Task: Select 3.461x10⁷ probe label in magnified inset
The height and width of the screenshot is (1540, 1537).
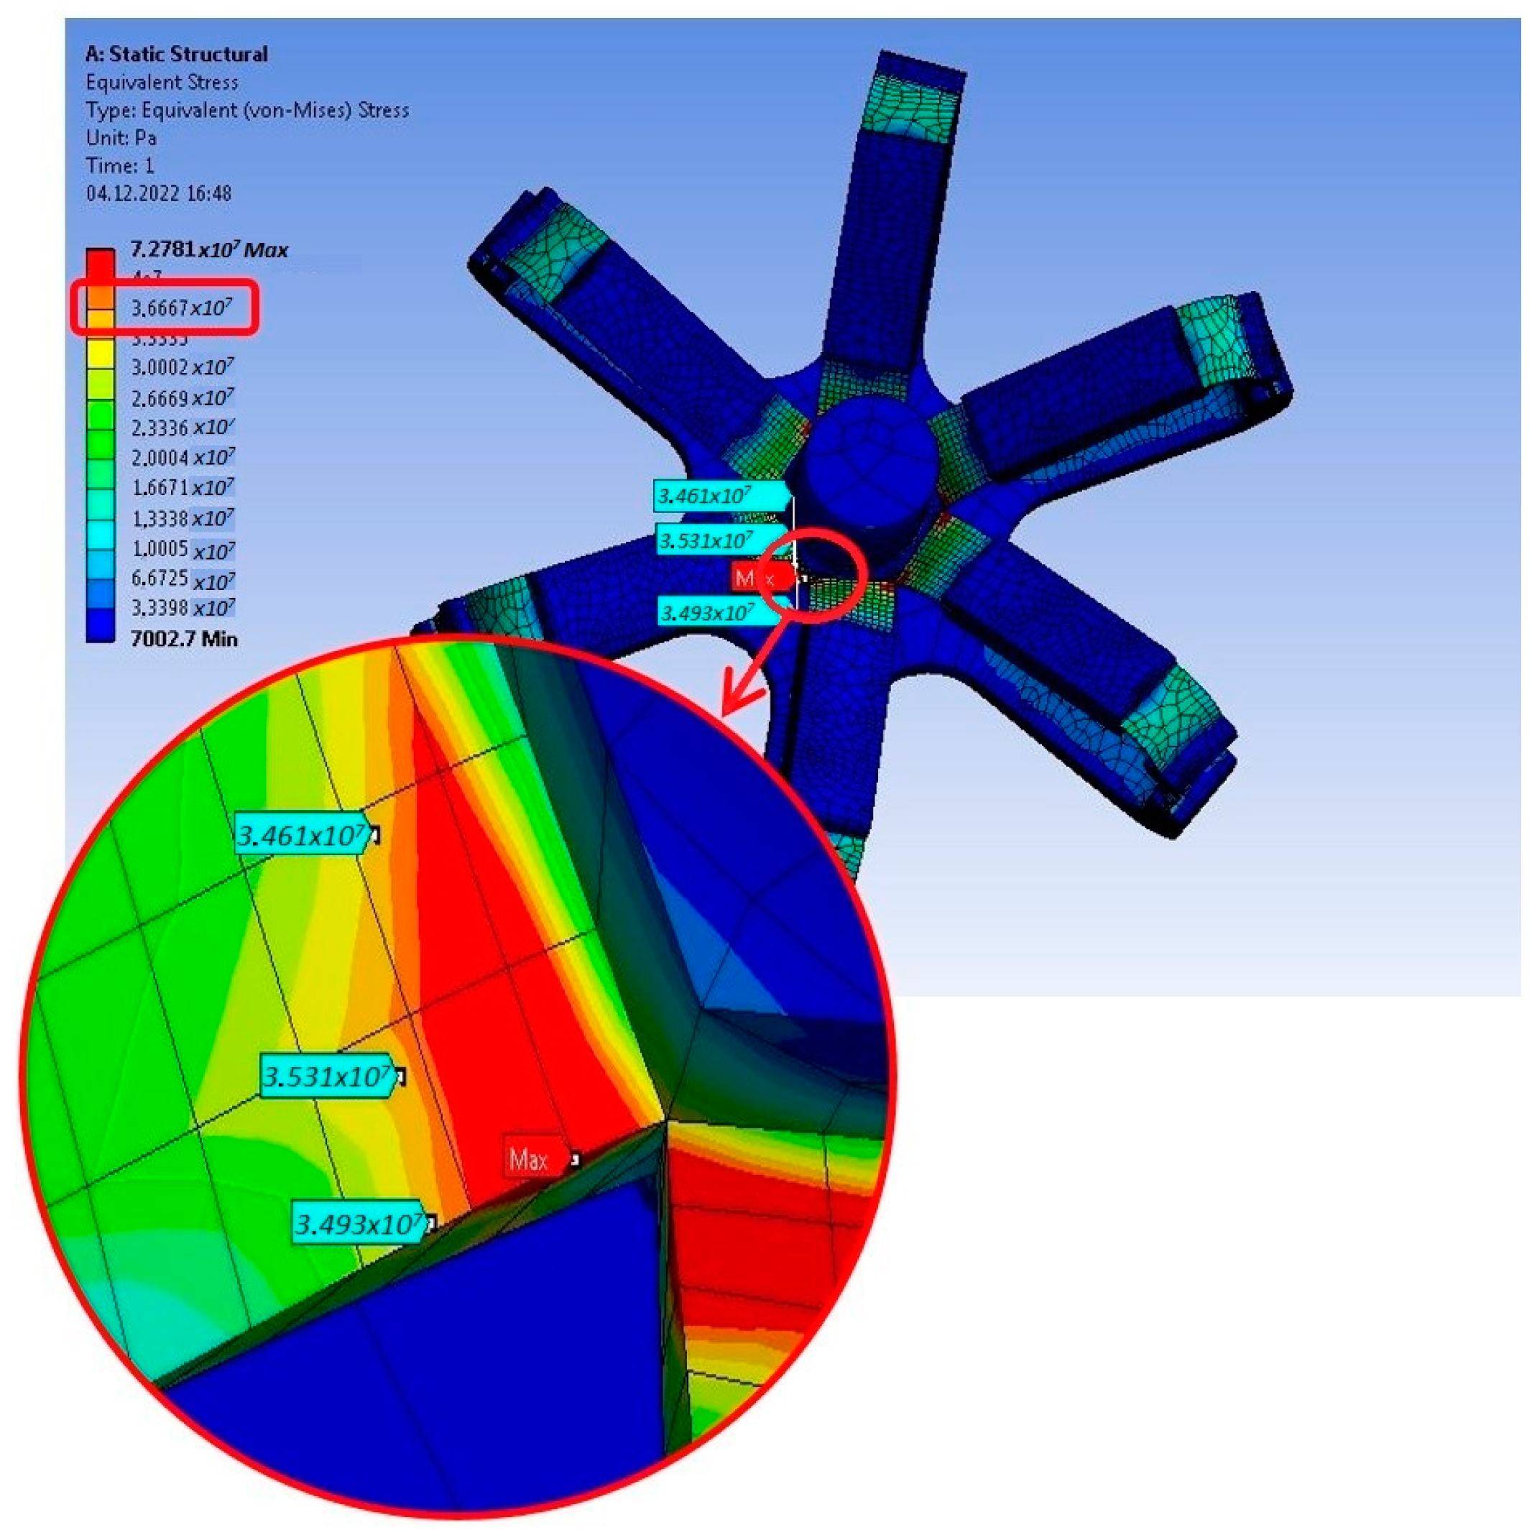Action: coord(303,835)
